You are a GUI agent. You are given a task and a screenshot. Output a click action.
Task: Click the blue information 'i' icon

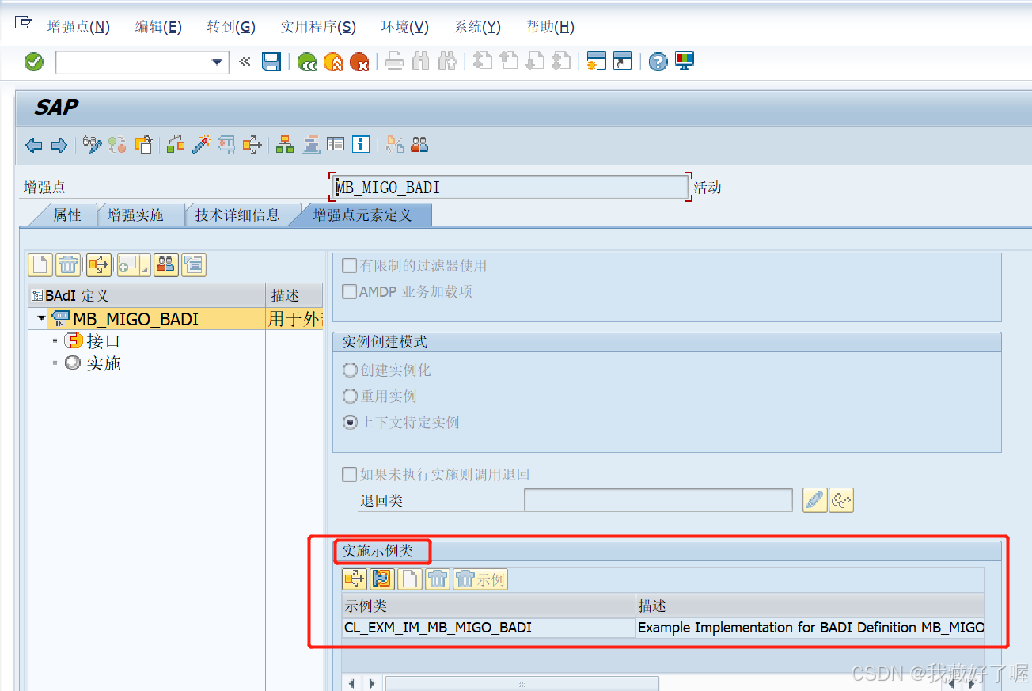(361, 145)
